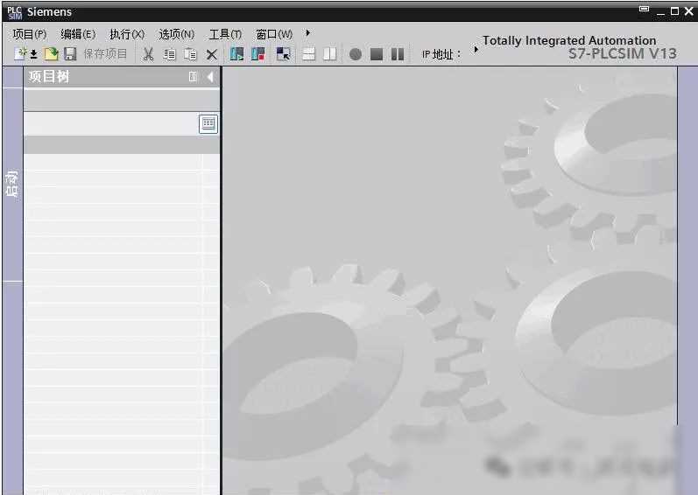The height and width of the screenshot is (495, 698).
Task: Click the cut scissors icon
Action: click(x=148, y=54)
